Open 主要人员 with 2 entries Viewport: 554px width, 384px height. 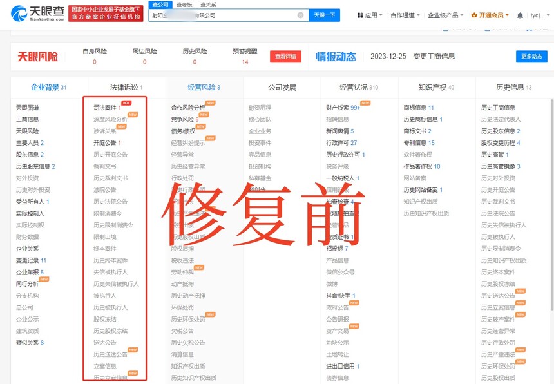pos(30,143)
